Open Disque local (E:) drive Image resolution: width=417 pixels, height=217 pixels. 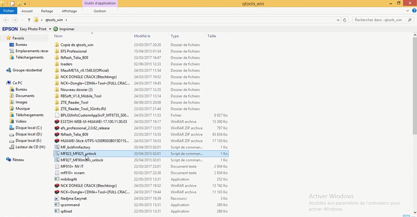pyautogui.click(x=28, y=140)
